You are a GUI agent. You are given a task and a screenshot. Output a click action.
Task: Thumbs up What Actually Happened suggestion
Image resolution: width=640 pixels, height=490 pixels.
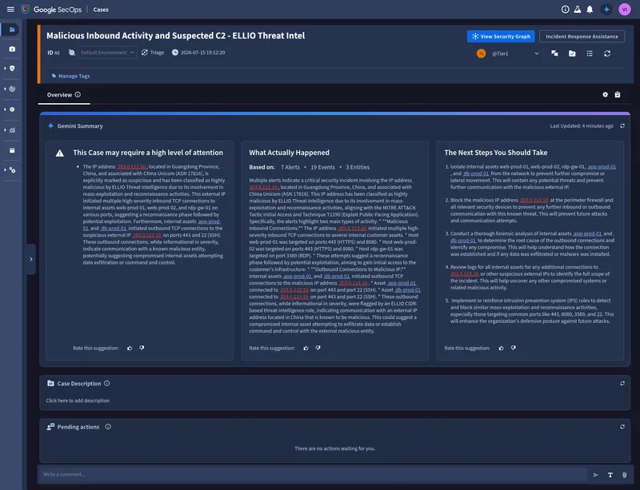[x=306, y=348]
